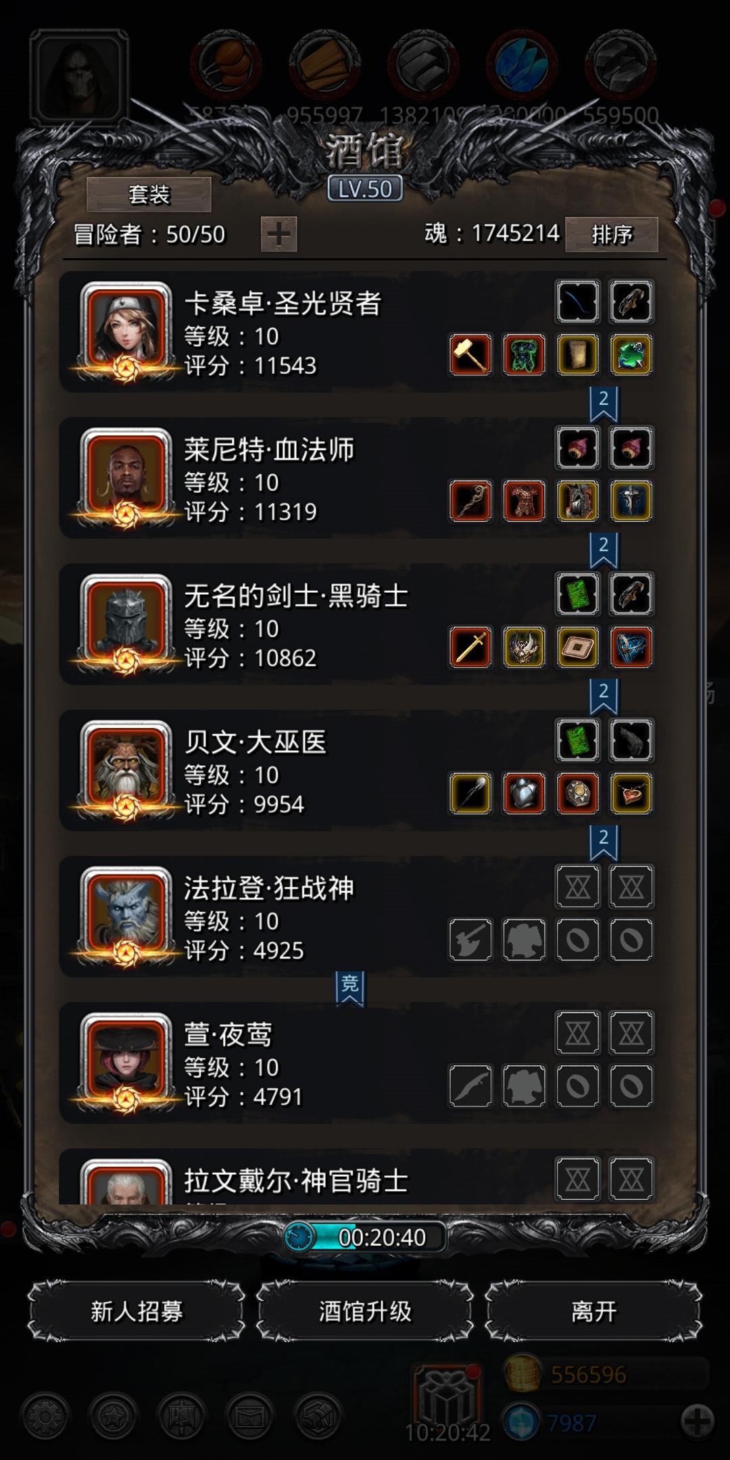Click the 新人招募 button
This screenshot has height=1460, width=730.
[x=137, y=1311]
